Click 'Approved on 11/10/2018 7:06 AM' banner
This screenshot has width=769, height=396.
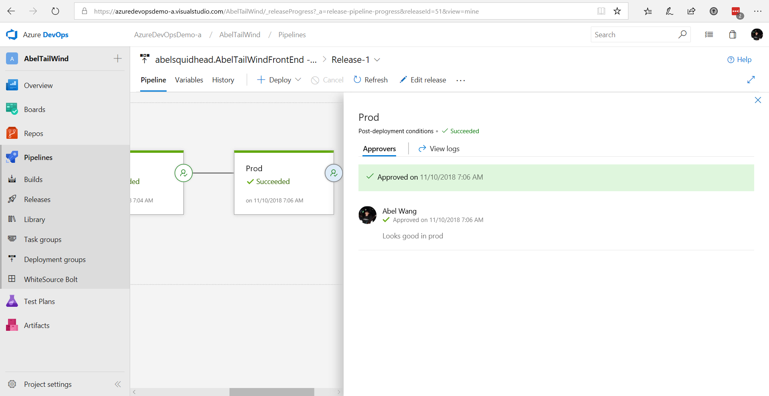[x=556, y=177]
